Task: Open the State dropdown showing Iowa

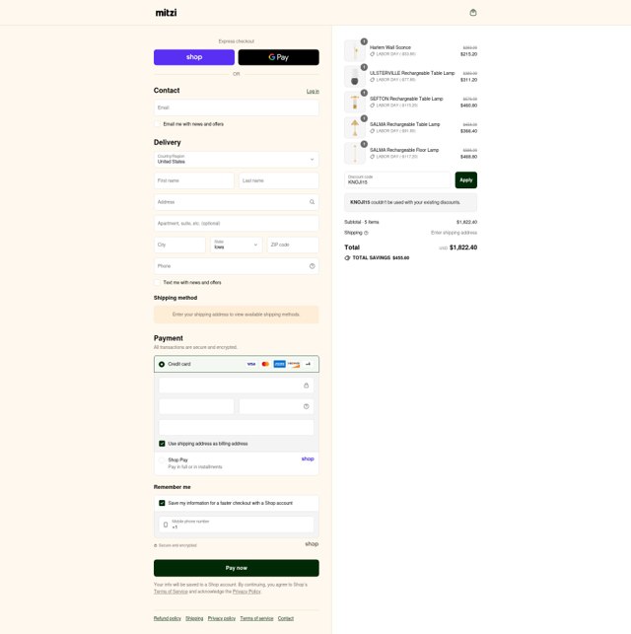Action: (236, 245)
